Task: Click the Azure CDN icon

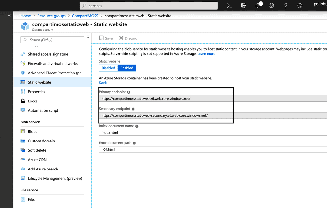Action: (23, 159)
